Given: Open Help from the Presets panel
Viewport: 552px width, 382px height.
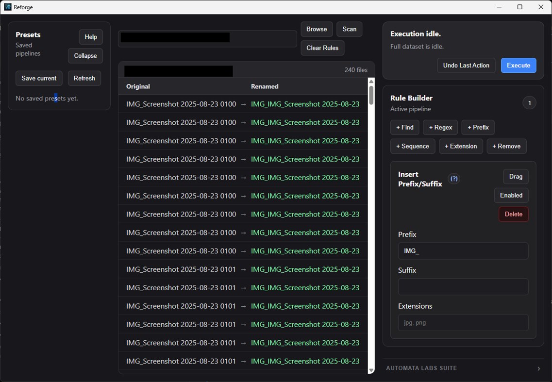Looking at the screenshot, I should (90, 36).
